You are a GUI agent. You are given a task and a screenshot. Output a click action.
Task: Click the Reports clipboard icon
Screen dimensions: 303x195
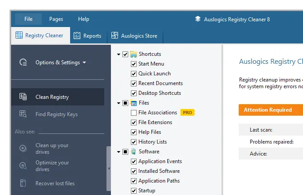coord(77,35)
